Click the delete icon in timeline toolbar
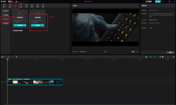176x105 pixels. click(x=21, y=57)
